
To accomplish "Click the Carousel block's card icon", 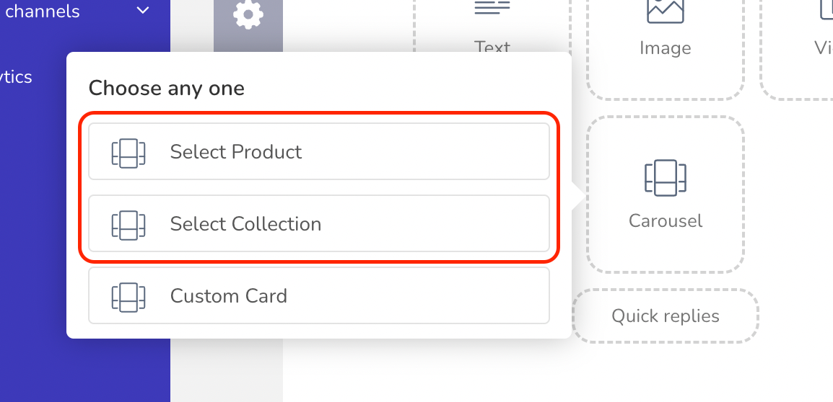I will pyautogui.click(x=665, y=178).
